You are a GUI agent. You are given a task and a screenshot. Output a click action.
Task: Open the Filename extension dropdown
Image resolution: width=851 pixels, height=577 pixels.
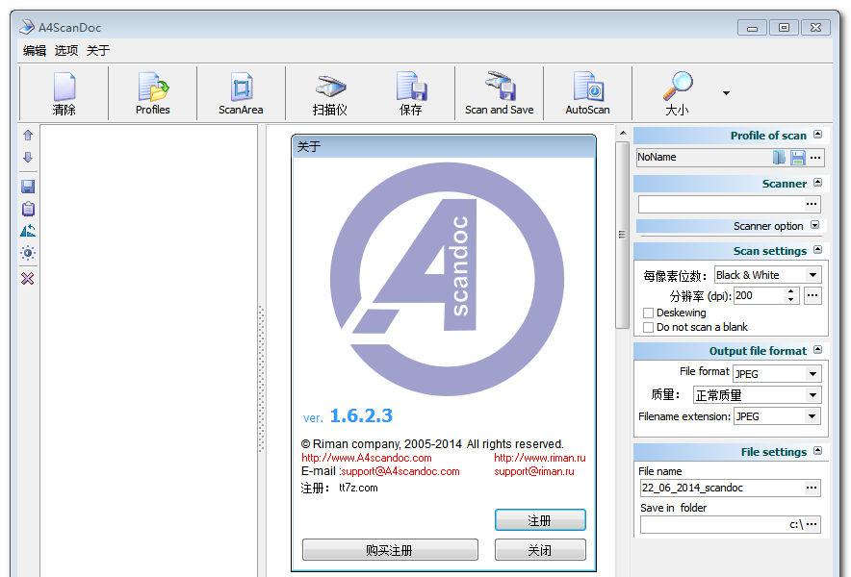point(777,416)
